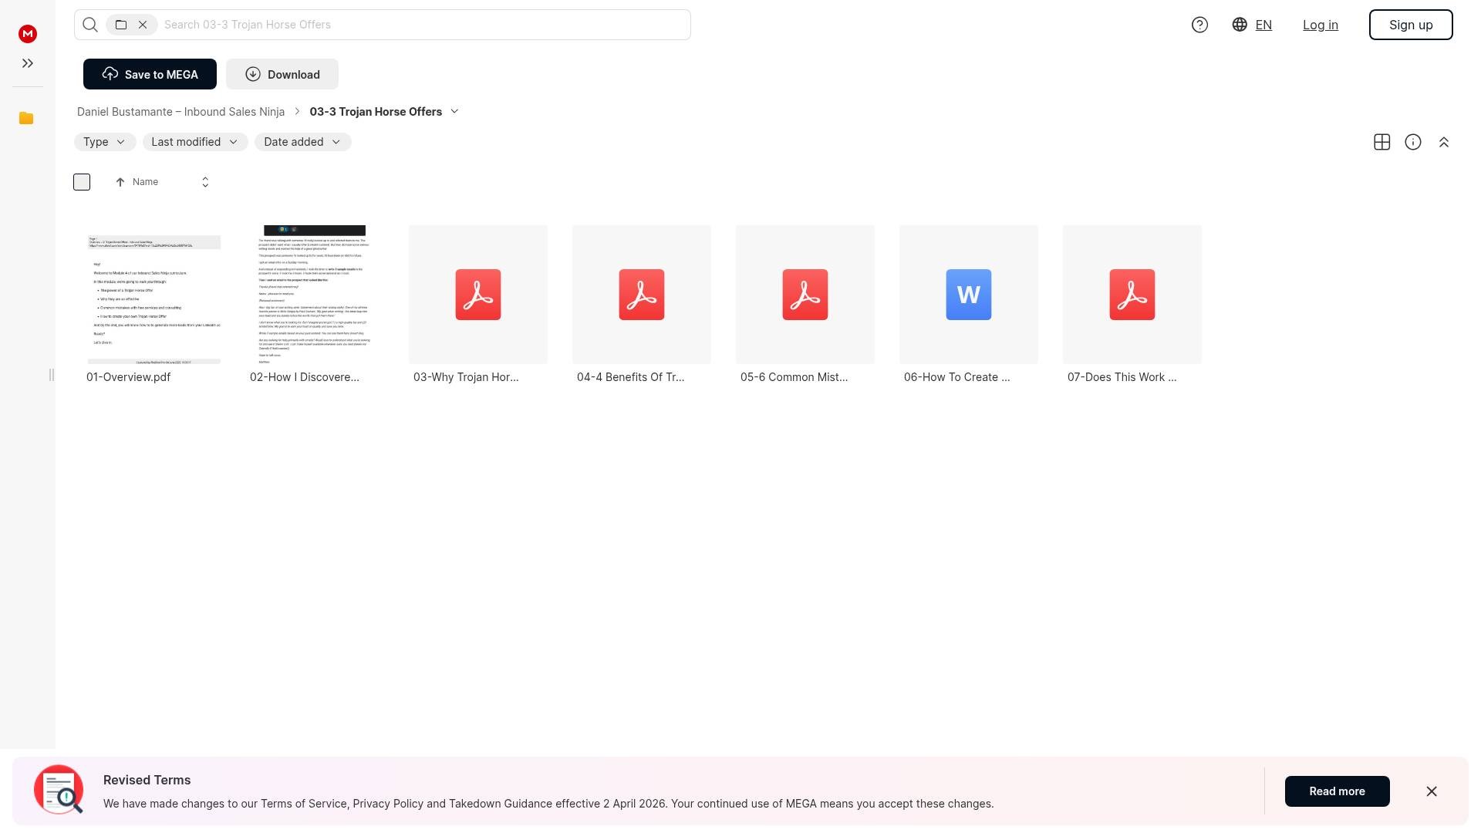
Task: Open the Type filter dropdown
Action: [x=105, y=142]
